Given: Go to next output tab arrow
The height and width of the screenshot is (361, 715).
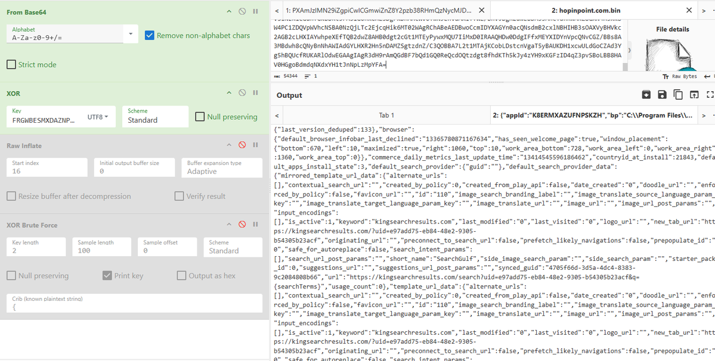Looking at the screenshot, I should point(704,115).
